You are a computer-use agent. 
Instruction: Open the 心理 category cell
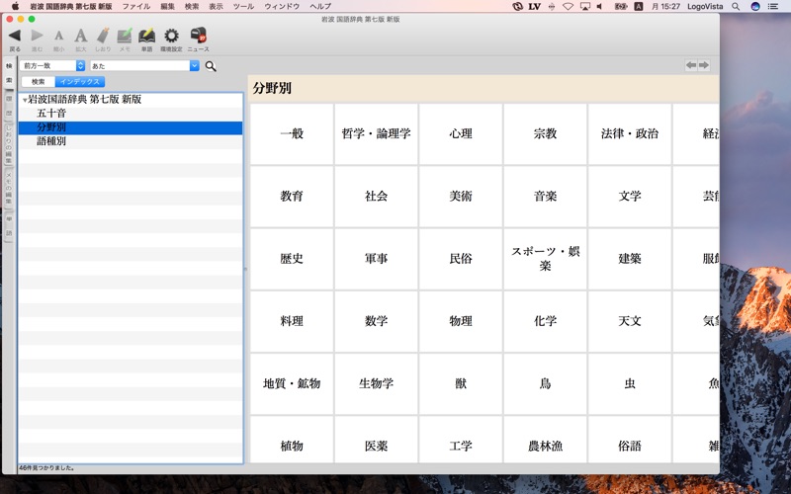tap(461, 133)
